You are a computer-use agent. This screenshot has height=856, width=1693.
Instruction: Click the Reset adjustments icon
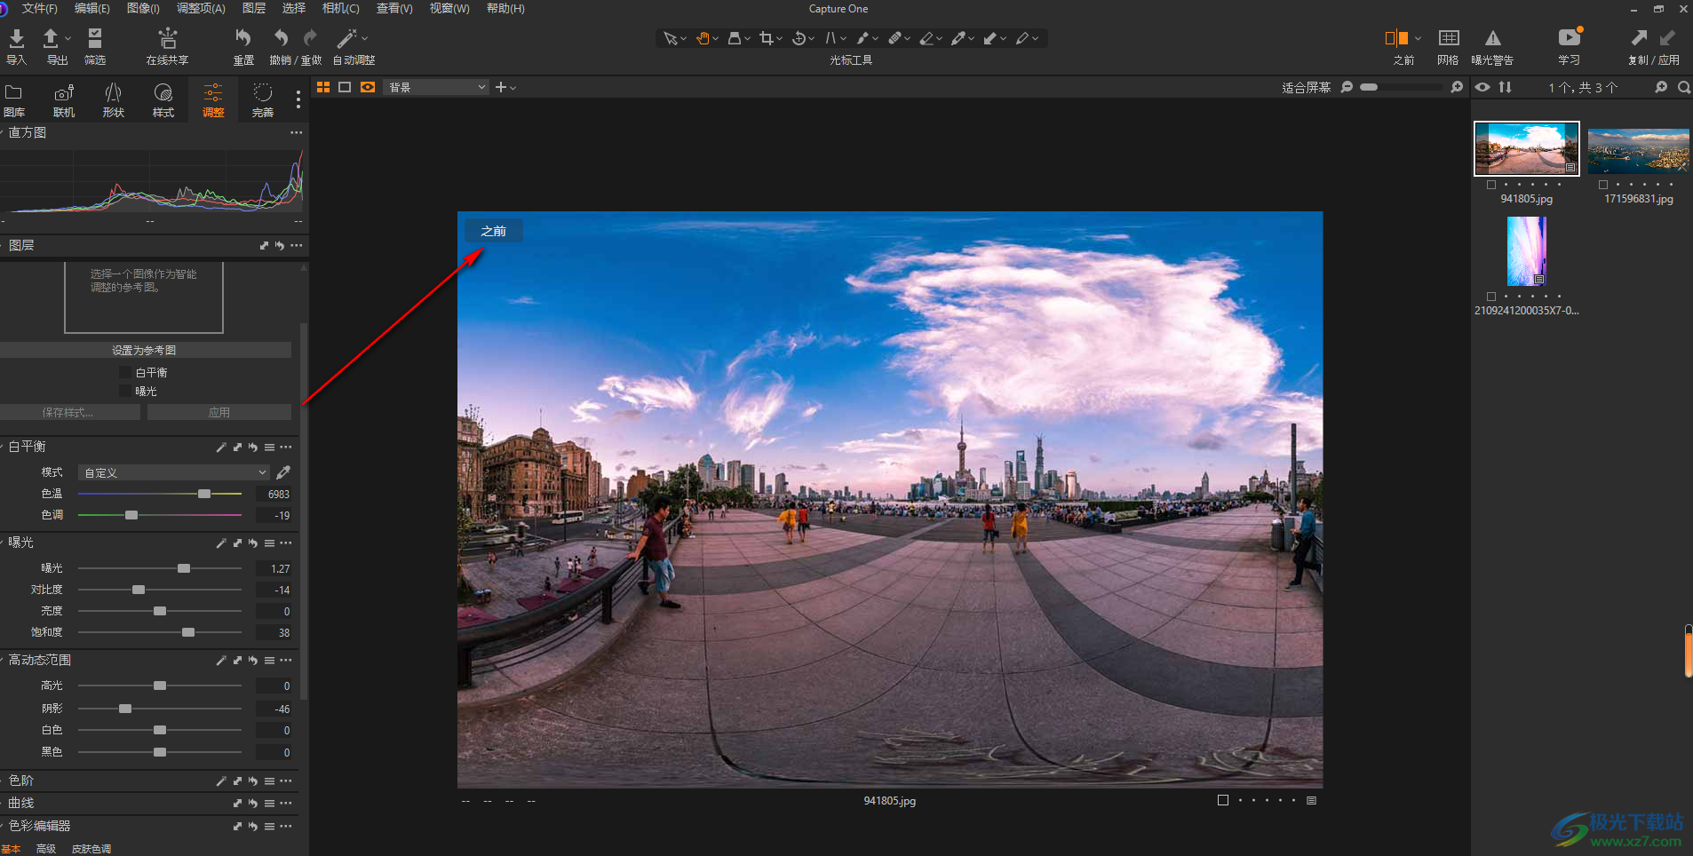242,39
